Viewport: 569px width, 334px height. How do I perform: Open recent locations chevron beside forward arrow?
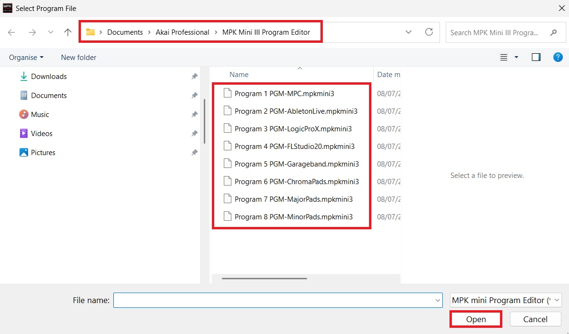tap(50, 32)
